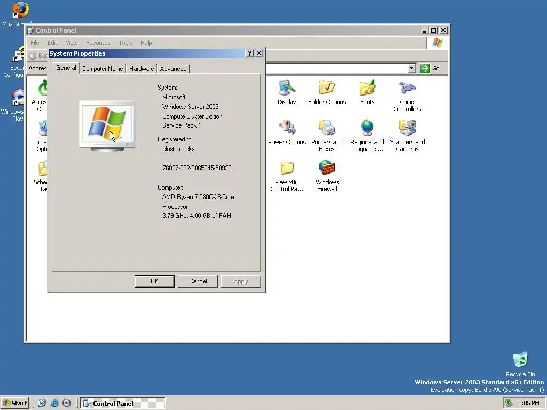
Task: Click OK in System Properties
Action: 154,281
